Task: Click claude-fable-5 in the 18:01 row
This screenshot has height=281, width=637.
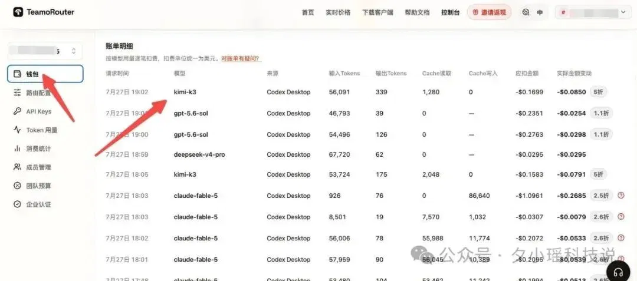Action: (196, 259)
